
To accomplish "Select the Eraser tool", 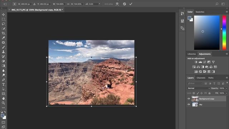I will (3, 61).
